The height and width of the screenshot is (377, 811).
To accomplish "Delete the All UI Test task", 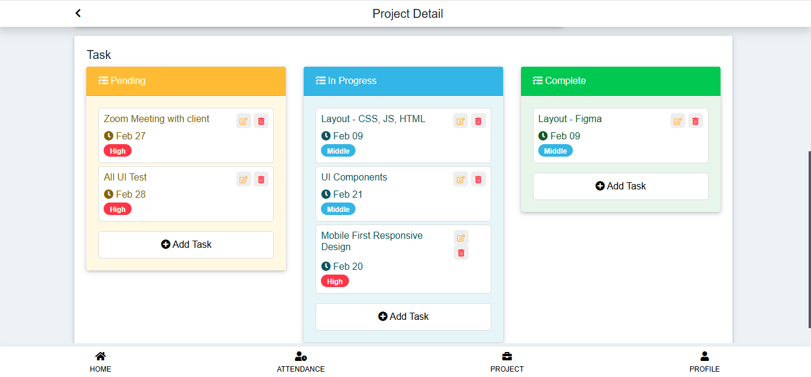I will tap(261, 179).
